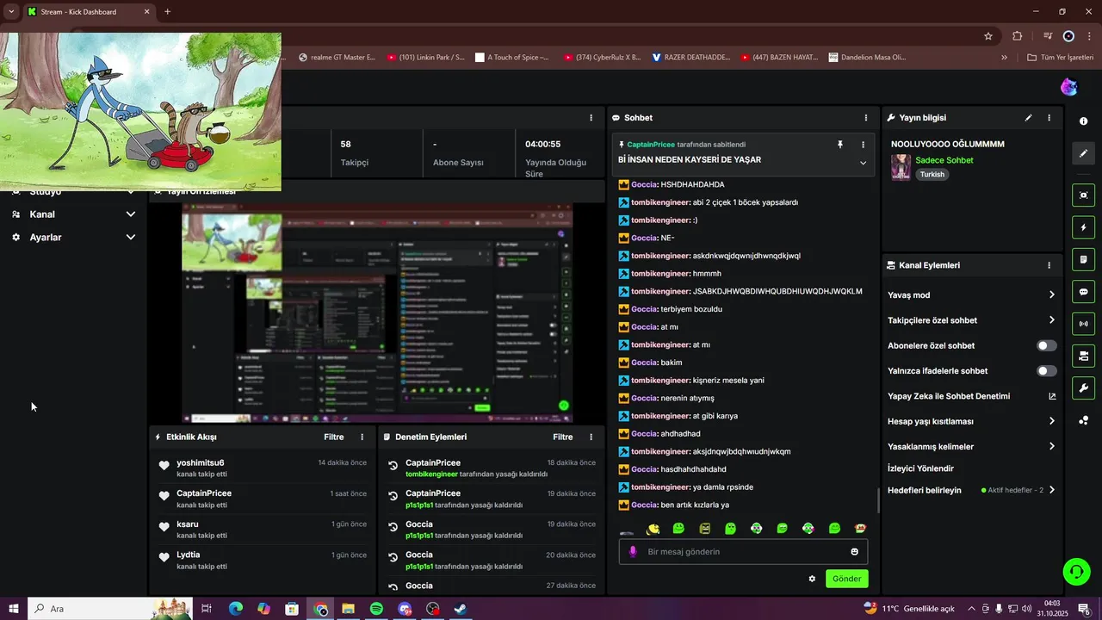Click the Turkish language tag
This screenshot has width=1102, height=620.
pyautogui.click(x=932, y=174)
